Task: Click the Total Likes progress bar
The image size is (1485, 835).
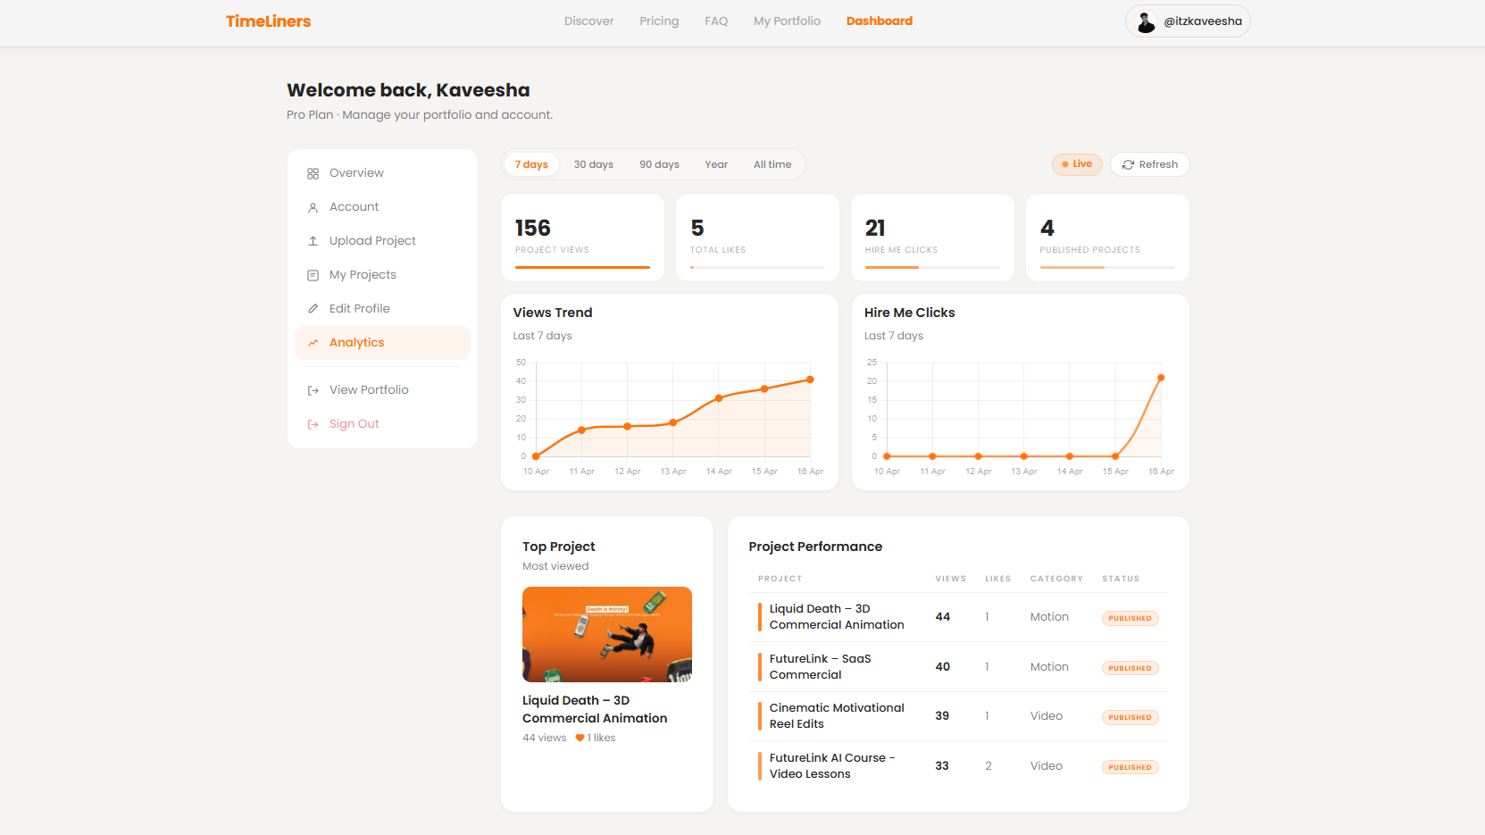Action: click(757, 267)
